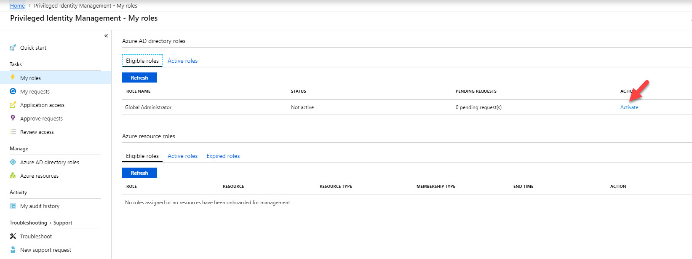Viewport: 692px width, 259px height.
Task: Go to Home breadcrumb link
Action: tap(17, 5)
